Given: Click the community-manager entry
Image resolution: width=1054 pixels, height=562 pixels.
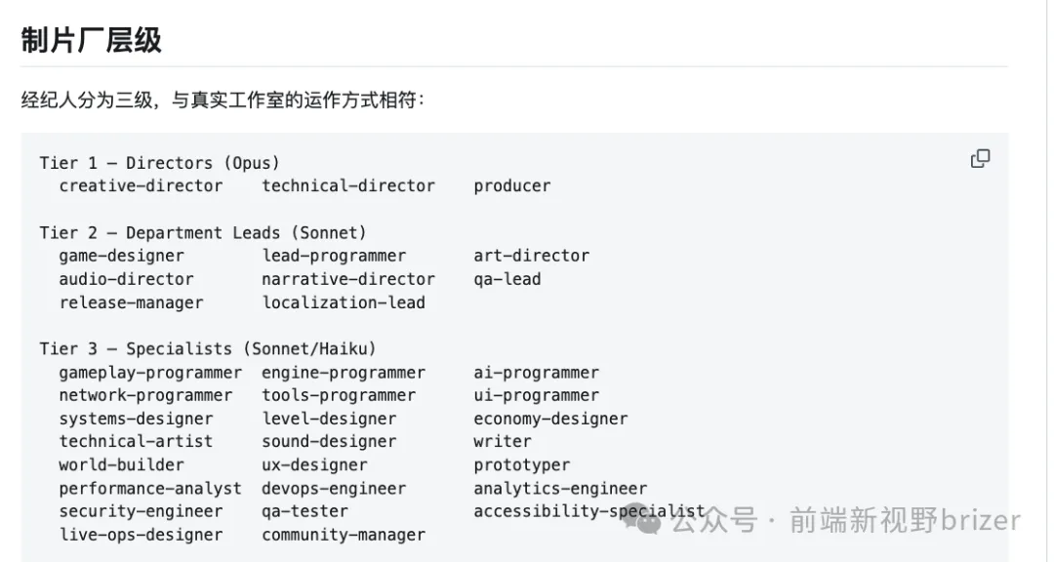Looking at the screenshot, I should (344, 535).
